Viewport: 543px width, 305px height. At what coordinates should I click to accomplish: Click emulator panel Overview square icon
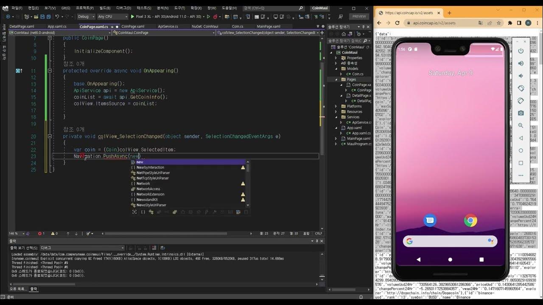tap(521, 163)
